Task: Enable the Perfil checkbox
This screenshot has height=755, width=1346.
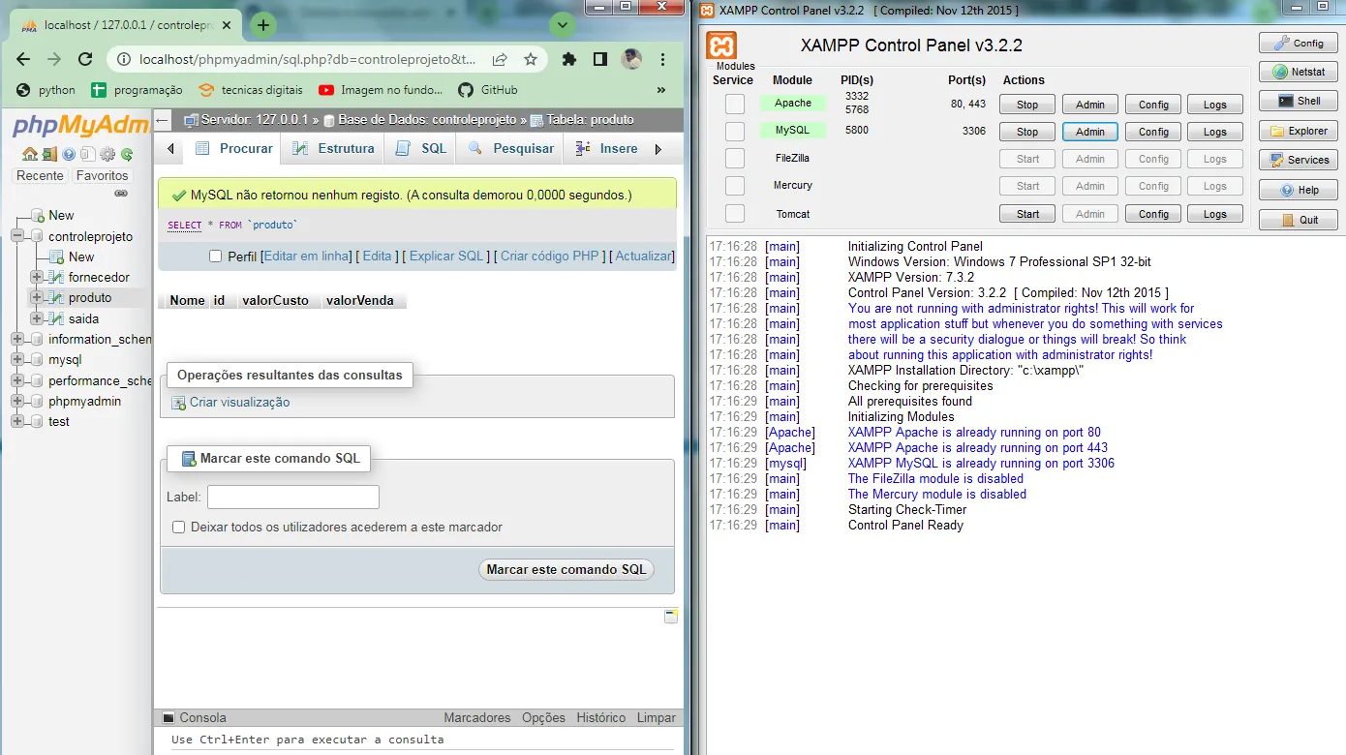Action: click(216, 257)
